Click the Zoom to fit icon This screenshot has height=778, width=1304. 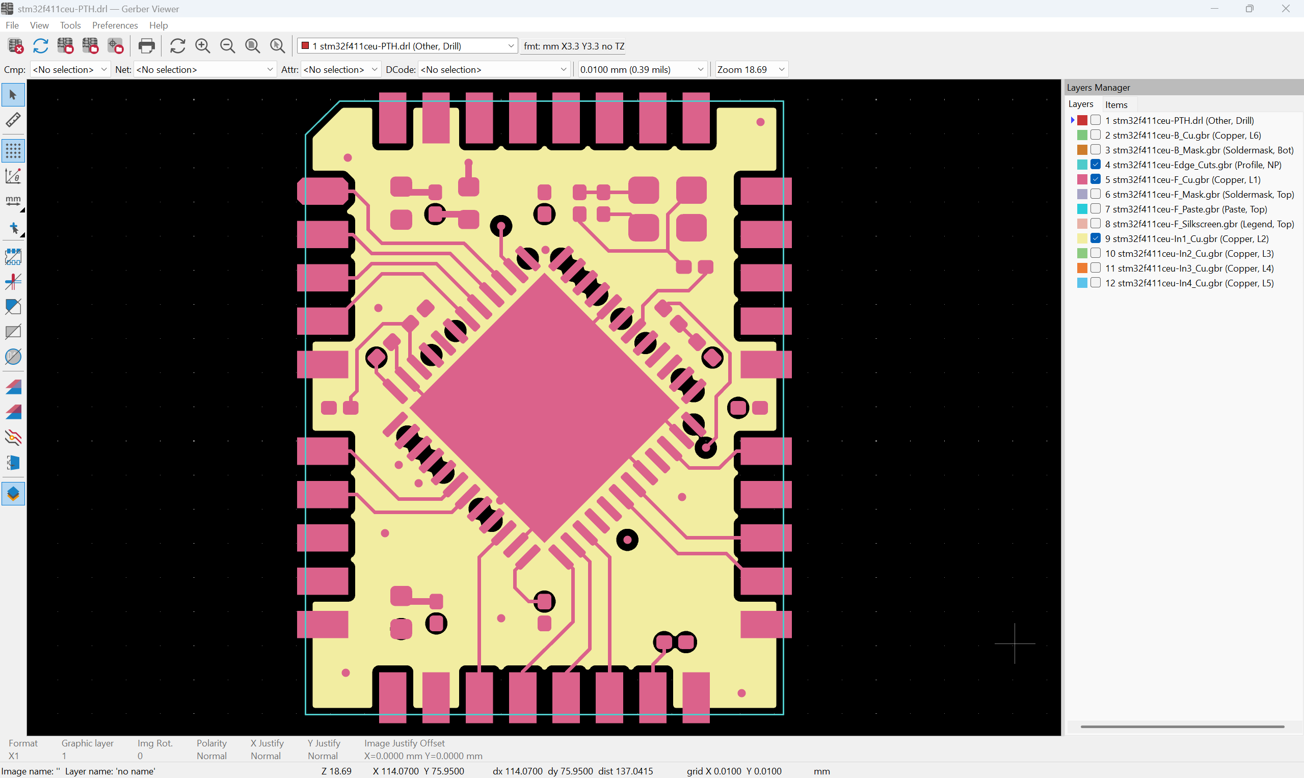click(253, 46)
